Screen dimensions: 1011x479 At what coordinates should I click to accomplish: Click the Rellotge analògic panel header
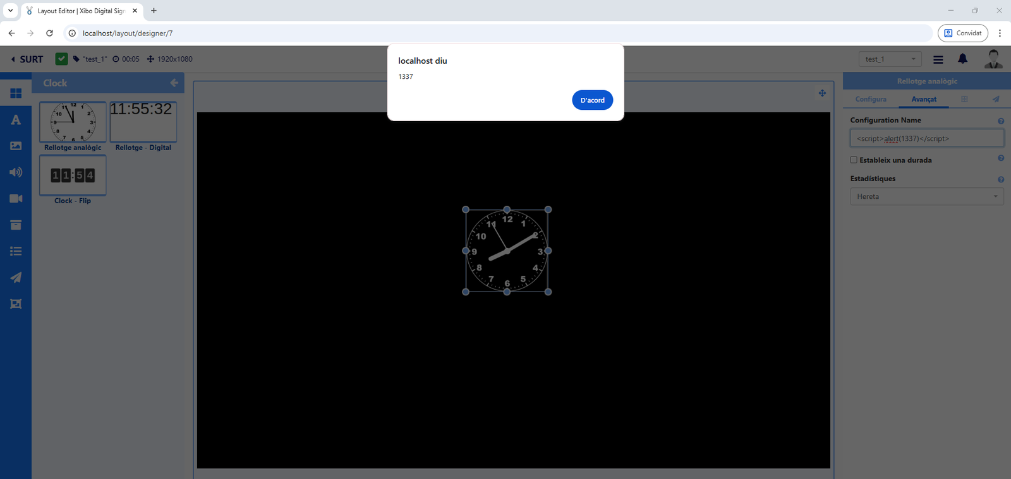927,81
